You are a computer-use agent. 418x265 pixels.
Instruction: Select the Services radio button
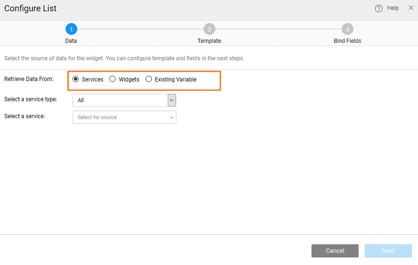pyautogui.click(x=76, y=79)
